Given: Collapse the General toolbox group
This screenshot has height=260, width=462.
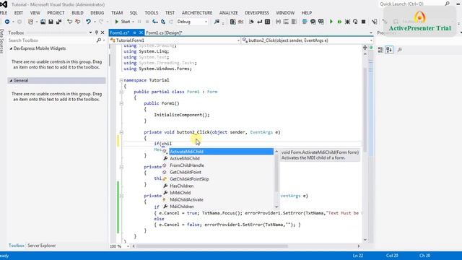Looking at the screenshot, I should click(11, 80).
